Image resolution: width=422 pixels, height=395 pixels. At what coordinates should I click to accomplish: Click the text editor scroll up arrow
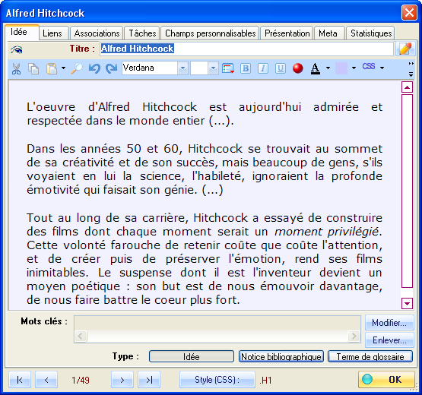408,87
